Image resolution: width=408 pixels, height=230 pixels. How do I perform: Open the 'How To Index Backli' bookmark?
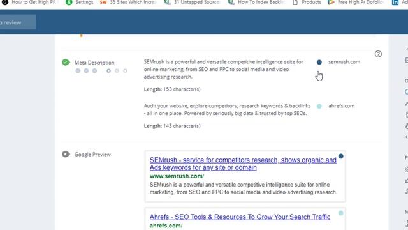[256, 3]
